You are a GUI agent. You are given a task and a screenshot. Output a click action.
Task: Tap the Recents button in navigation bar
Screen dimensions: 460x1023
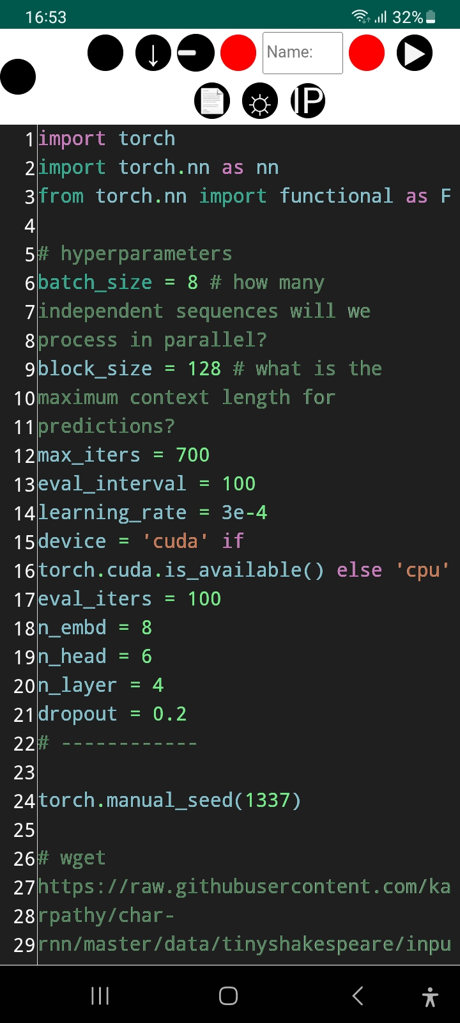[x=100, y=995]
